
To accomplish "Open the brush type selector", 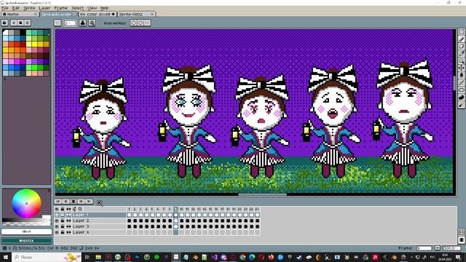I will [x=58, y=23].
